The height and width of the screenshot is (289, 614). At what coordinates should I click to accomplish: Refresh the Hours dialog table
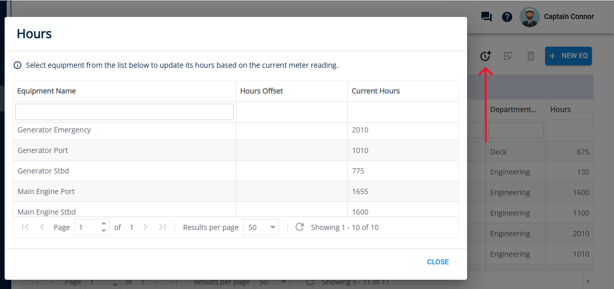point(300,227)
